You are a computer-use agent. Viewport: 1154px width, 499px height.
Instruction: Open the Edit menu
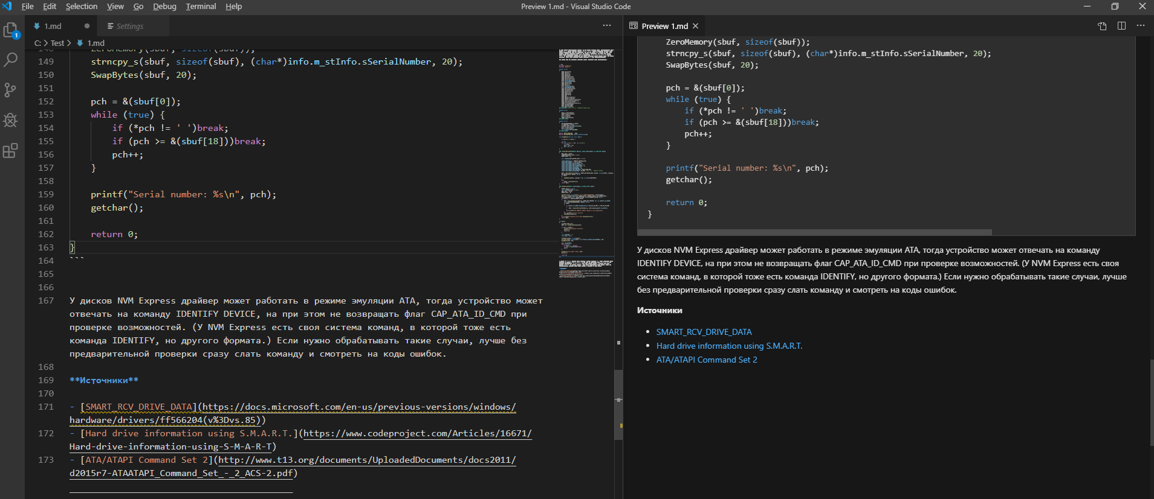50,6
